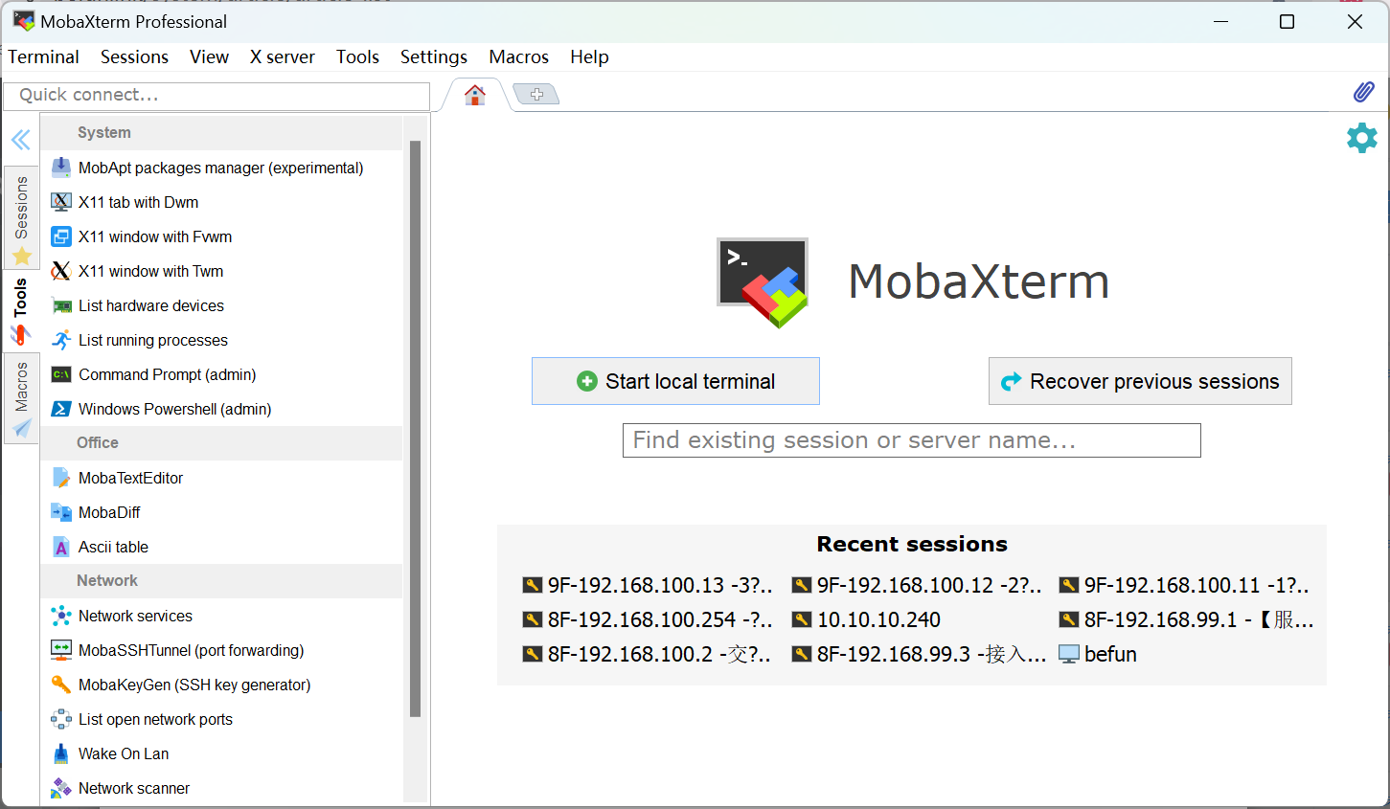This screenshot has width=1390, height=809.
Task: Click Start local terminal button
Action: tap(675, 381)
